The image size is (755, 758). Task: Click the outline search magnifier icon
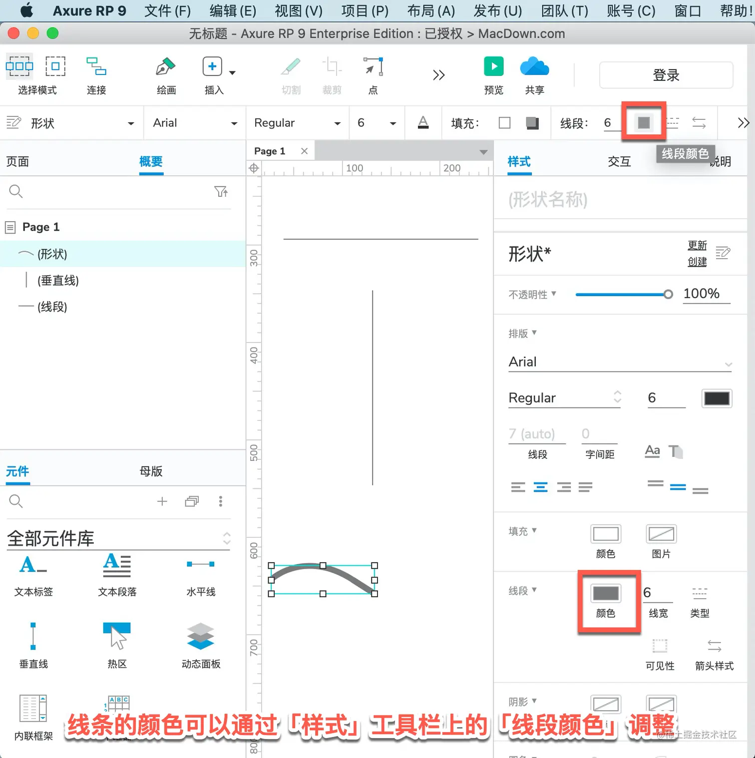[16, 191]
